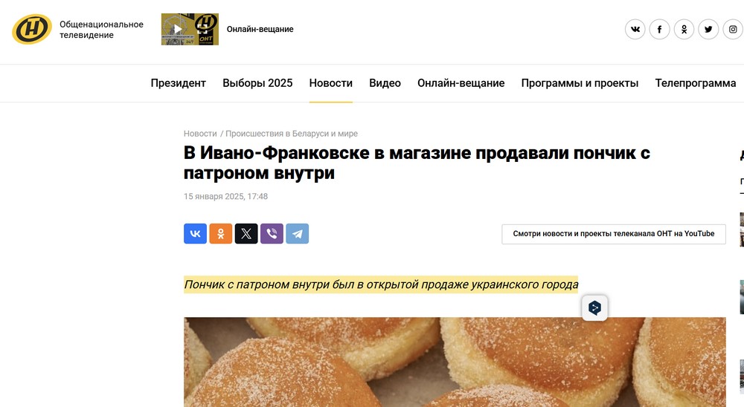Open the Президент menu item
Image resolution: width=744 pixels, height=407 pixels.
(x=179, y=83)
